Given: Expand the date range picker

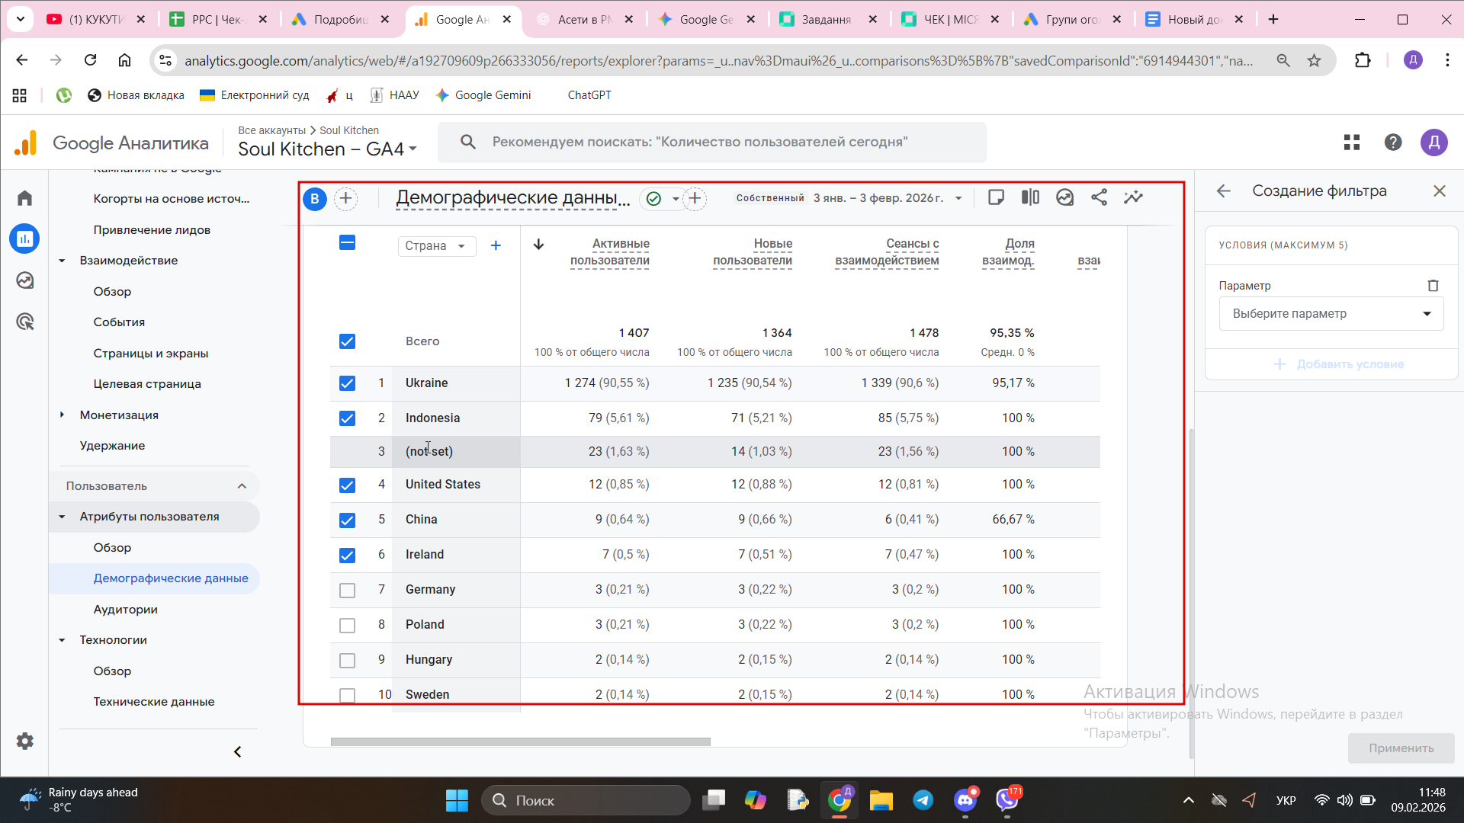Looking at the screenshot, I should click(x=958, y=198).
